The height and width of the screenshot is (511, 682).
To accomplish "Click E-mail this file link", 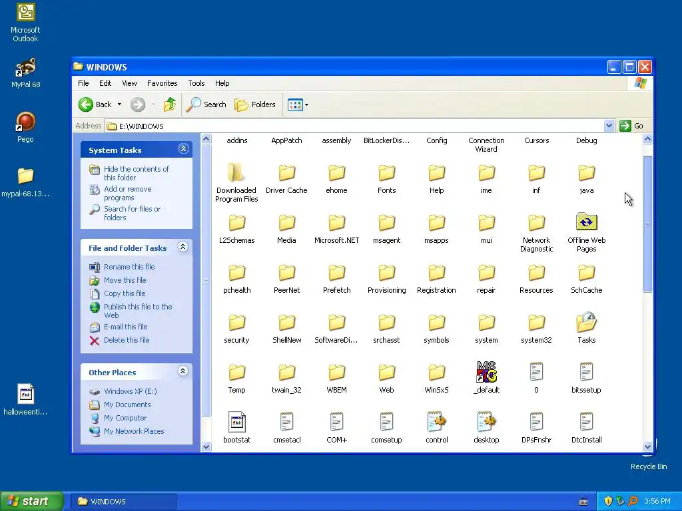I will [125, 327].
